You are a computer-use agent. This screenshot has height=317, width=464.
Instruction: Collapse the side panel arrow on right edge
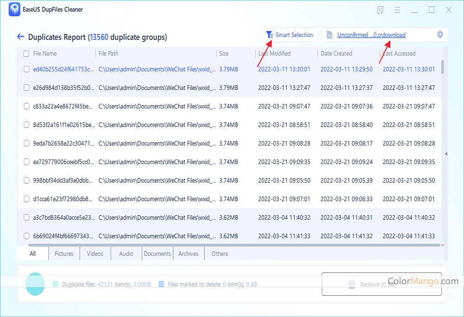[x=445, y=153]
